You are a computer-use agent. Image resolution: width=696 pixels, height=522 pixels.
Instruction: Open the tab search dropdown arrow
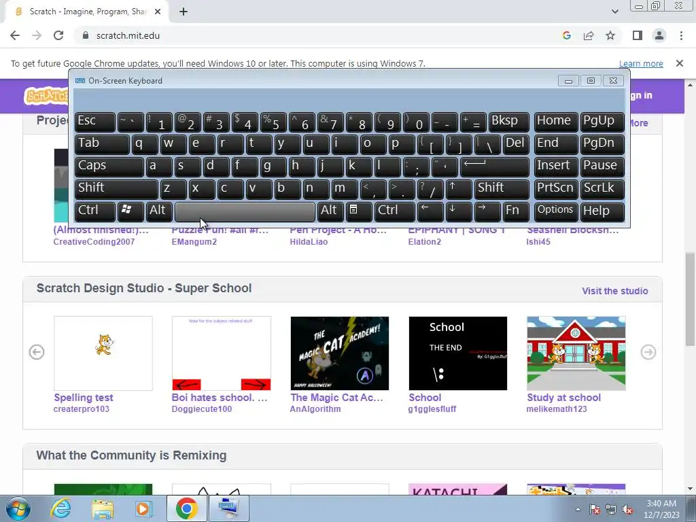(x=614, y=12)
